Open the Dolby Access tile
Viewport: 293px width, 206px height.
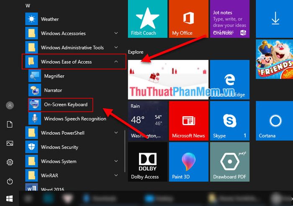tap(147, 162)
